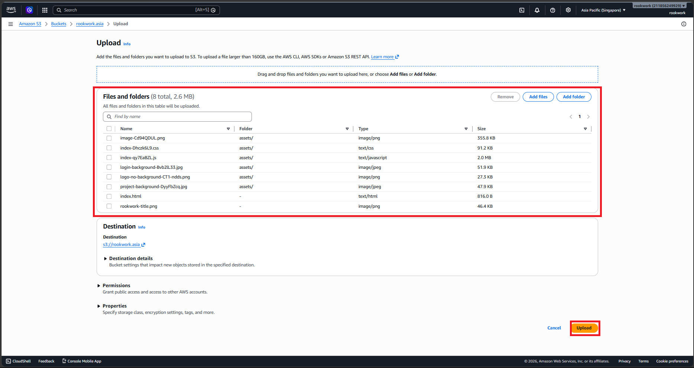Open the help question mark icon
The image size is (694, 368).
pos(552,10)
